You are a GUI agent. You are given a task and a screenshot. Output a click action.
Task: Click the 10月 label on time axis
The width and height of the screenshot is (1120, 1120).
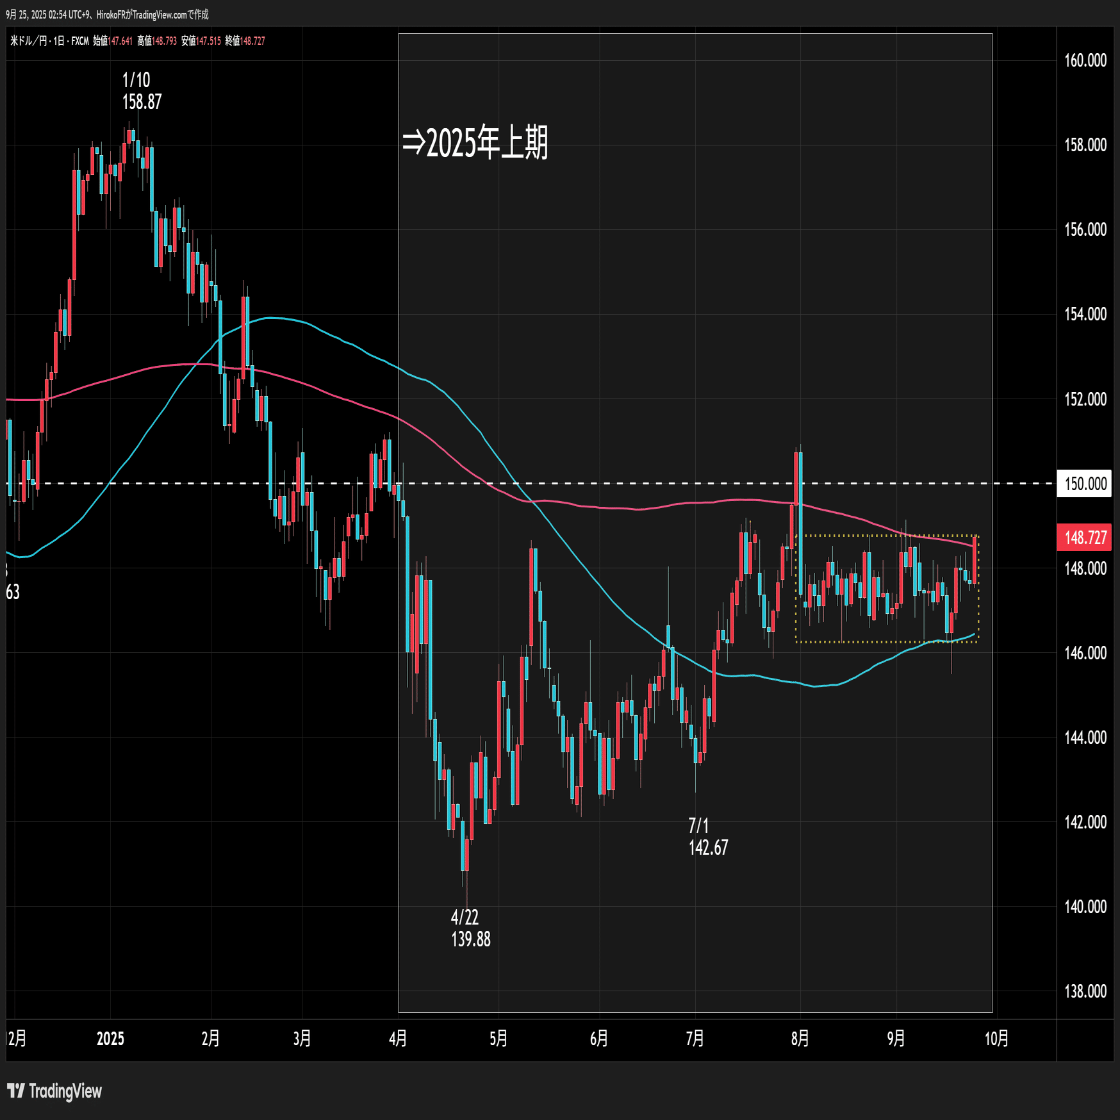click(x=996, y=1039)
